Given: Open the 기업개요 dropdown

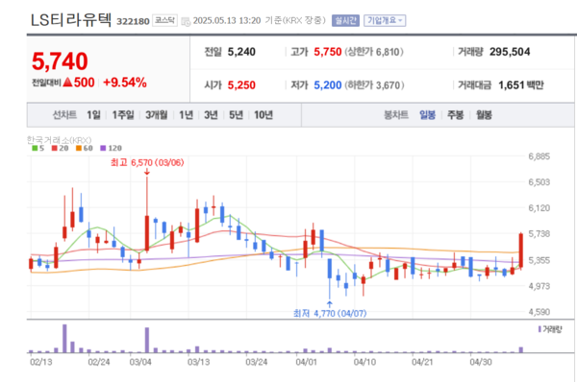Looking at the screenshot, I should click(x=385, y=20).
